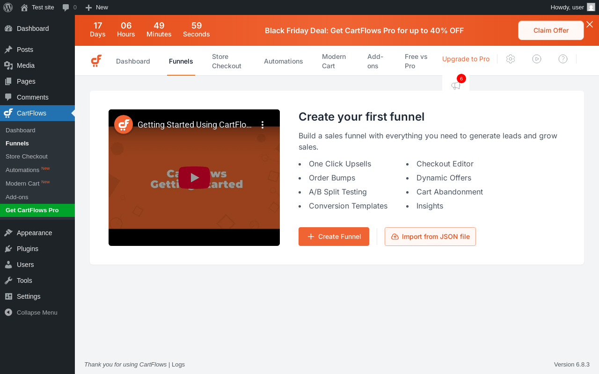Open the Tools menu

coord(37,280)
